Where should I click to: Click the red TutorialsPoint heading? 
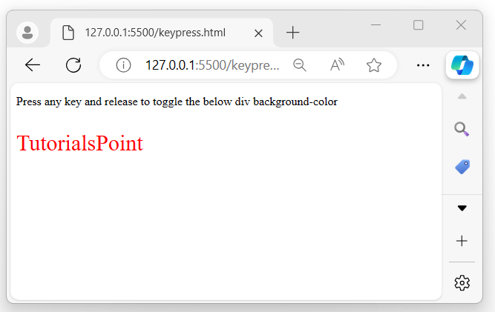(x=80, y=143)
